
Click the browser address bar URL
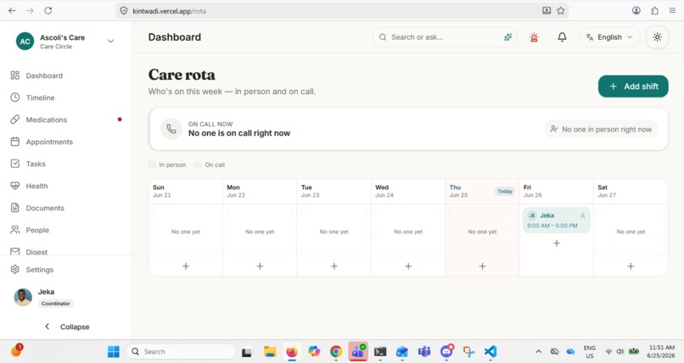[169, 11]
